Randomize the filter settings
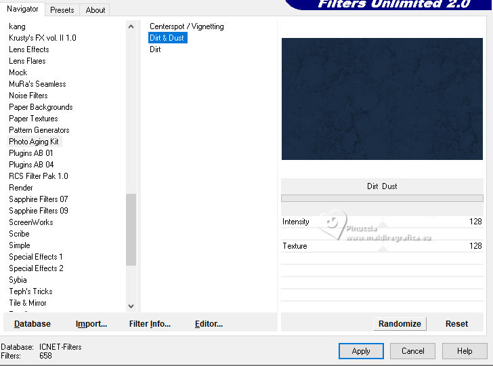 point(400,324)
